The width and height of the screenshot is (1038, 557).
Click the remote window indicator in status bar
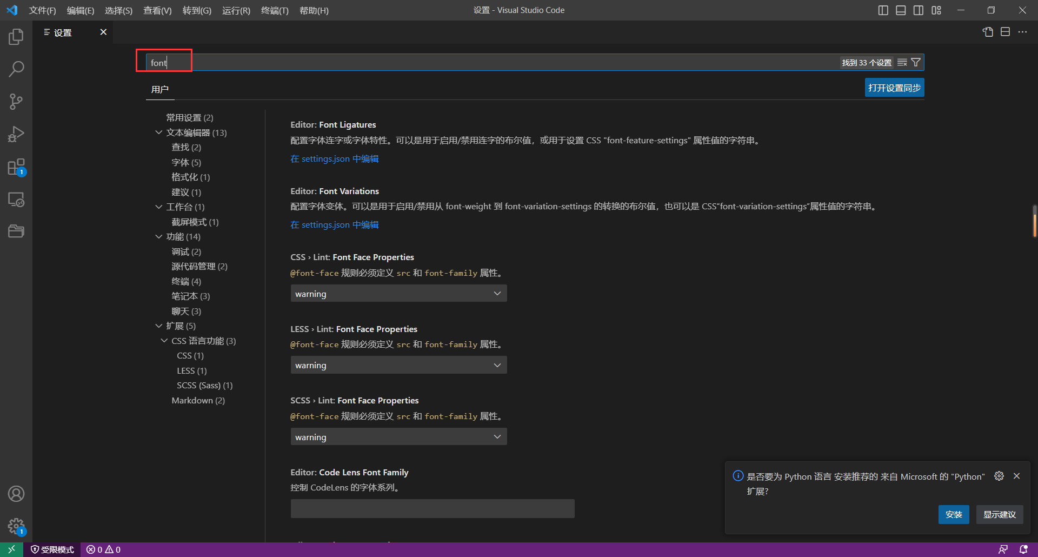pos(11,549)
